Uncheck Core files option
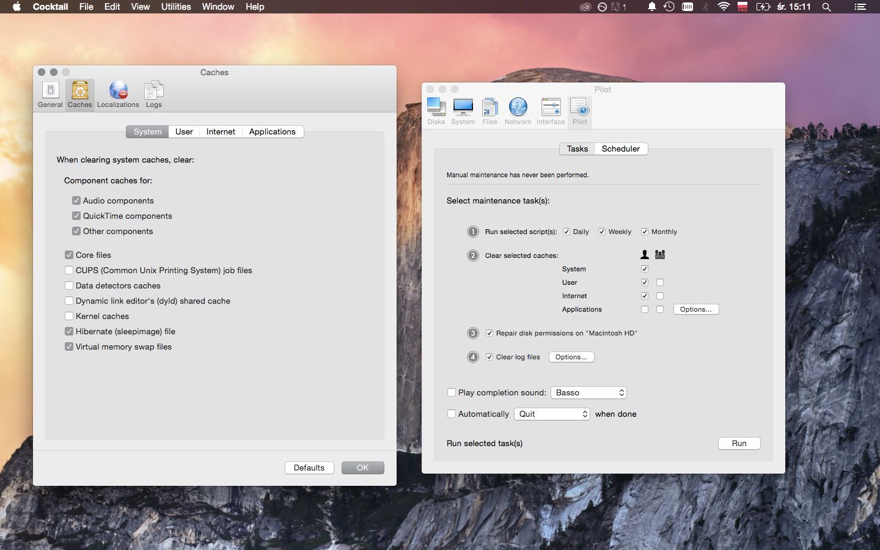Viewport: 880px width, 550px height. [x=69, y=255]
